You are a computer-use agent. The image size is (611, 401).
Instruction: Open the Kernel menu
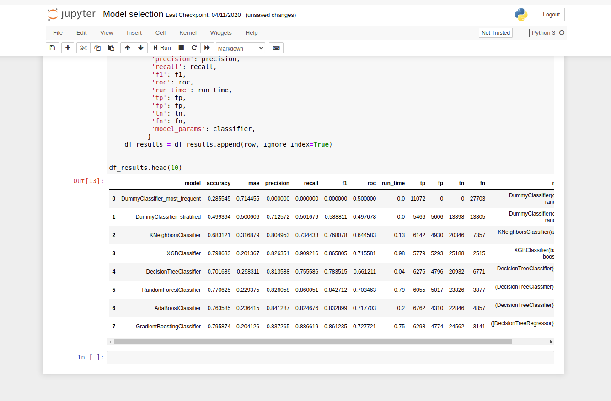[x=188, y=33]
